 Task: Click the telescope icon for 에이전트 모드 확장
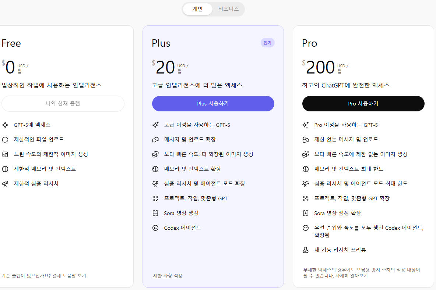tap(155, 184)
